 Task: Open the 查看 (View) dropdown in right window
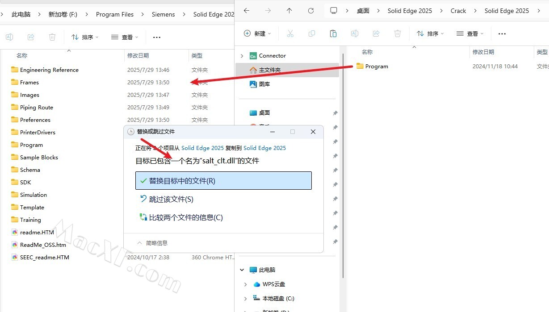[470, 33]
